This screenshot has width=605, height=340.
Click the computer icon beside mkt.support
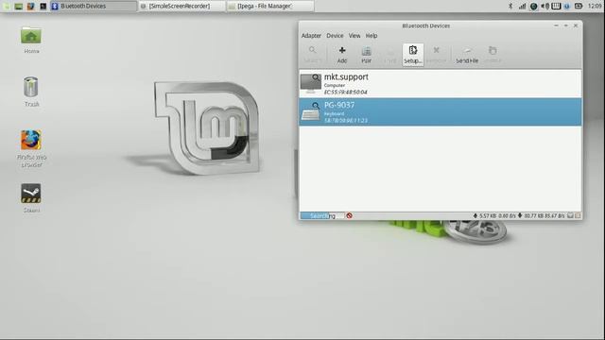(x=311, y=84)
